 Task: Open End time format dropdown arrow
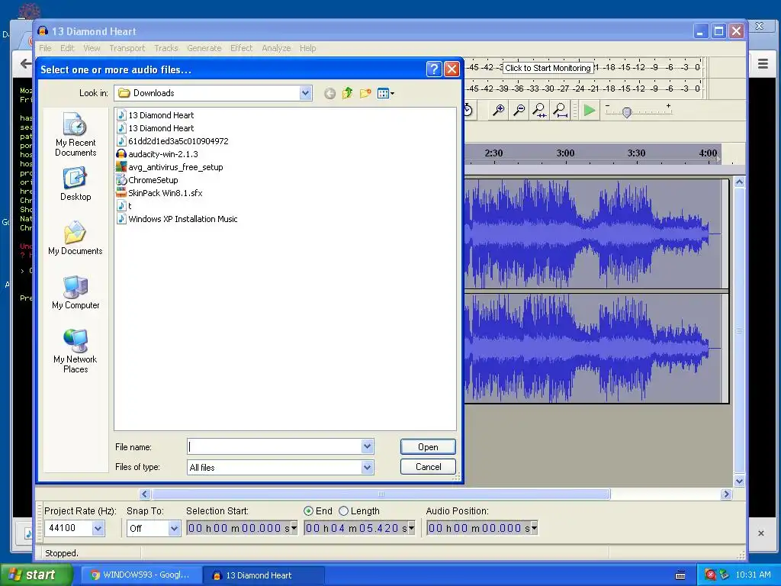[411, 528]
